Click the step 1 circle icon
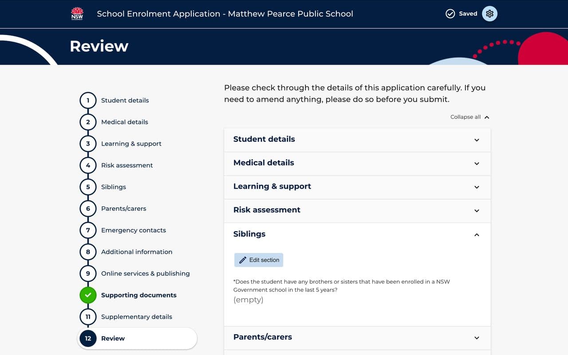The image size is (568, 355). point(88,100)
